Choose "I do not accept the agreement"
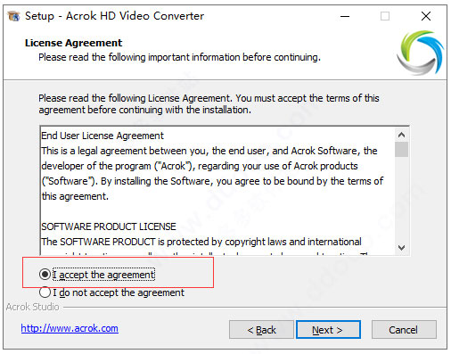 [x=45, y=292]
